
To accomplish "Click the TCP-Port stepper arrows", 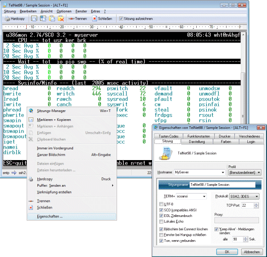I will pyautogui.click(x=256, y=205).
